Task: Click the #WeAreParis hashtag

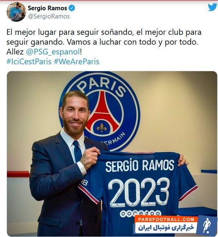Action: click(76, 61)
